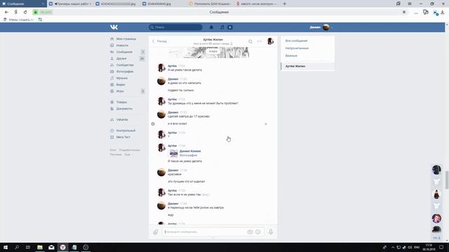Expand the system tray hidden icons chevron

pos(393,247)
